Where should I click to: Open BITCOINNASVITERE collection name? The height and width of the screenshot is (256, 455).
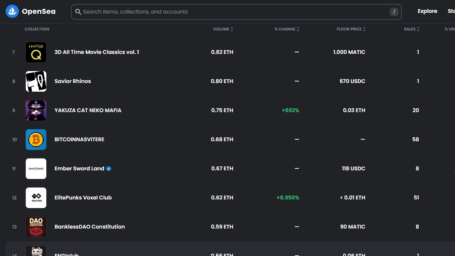click(79, 140)
